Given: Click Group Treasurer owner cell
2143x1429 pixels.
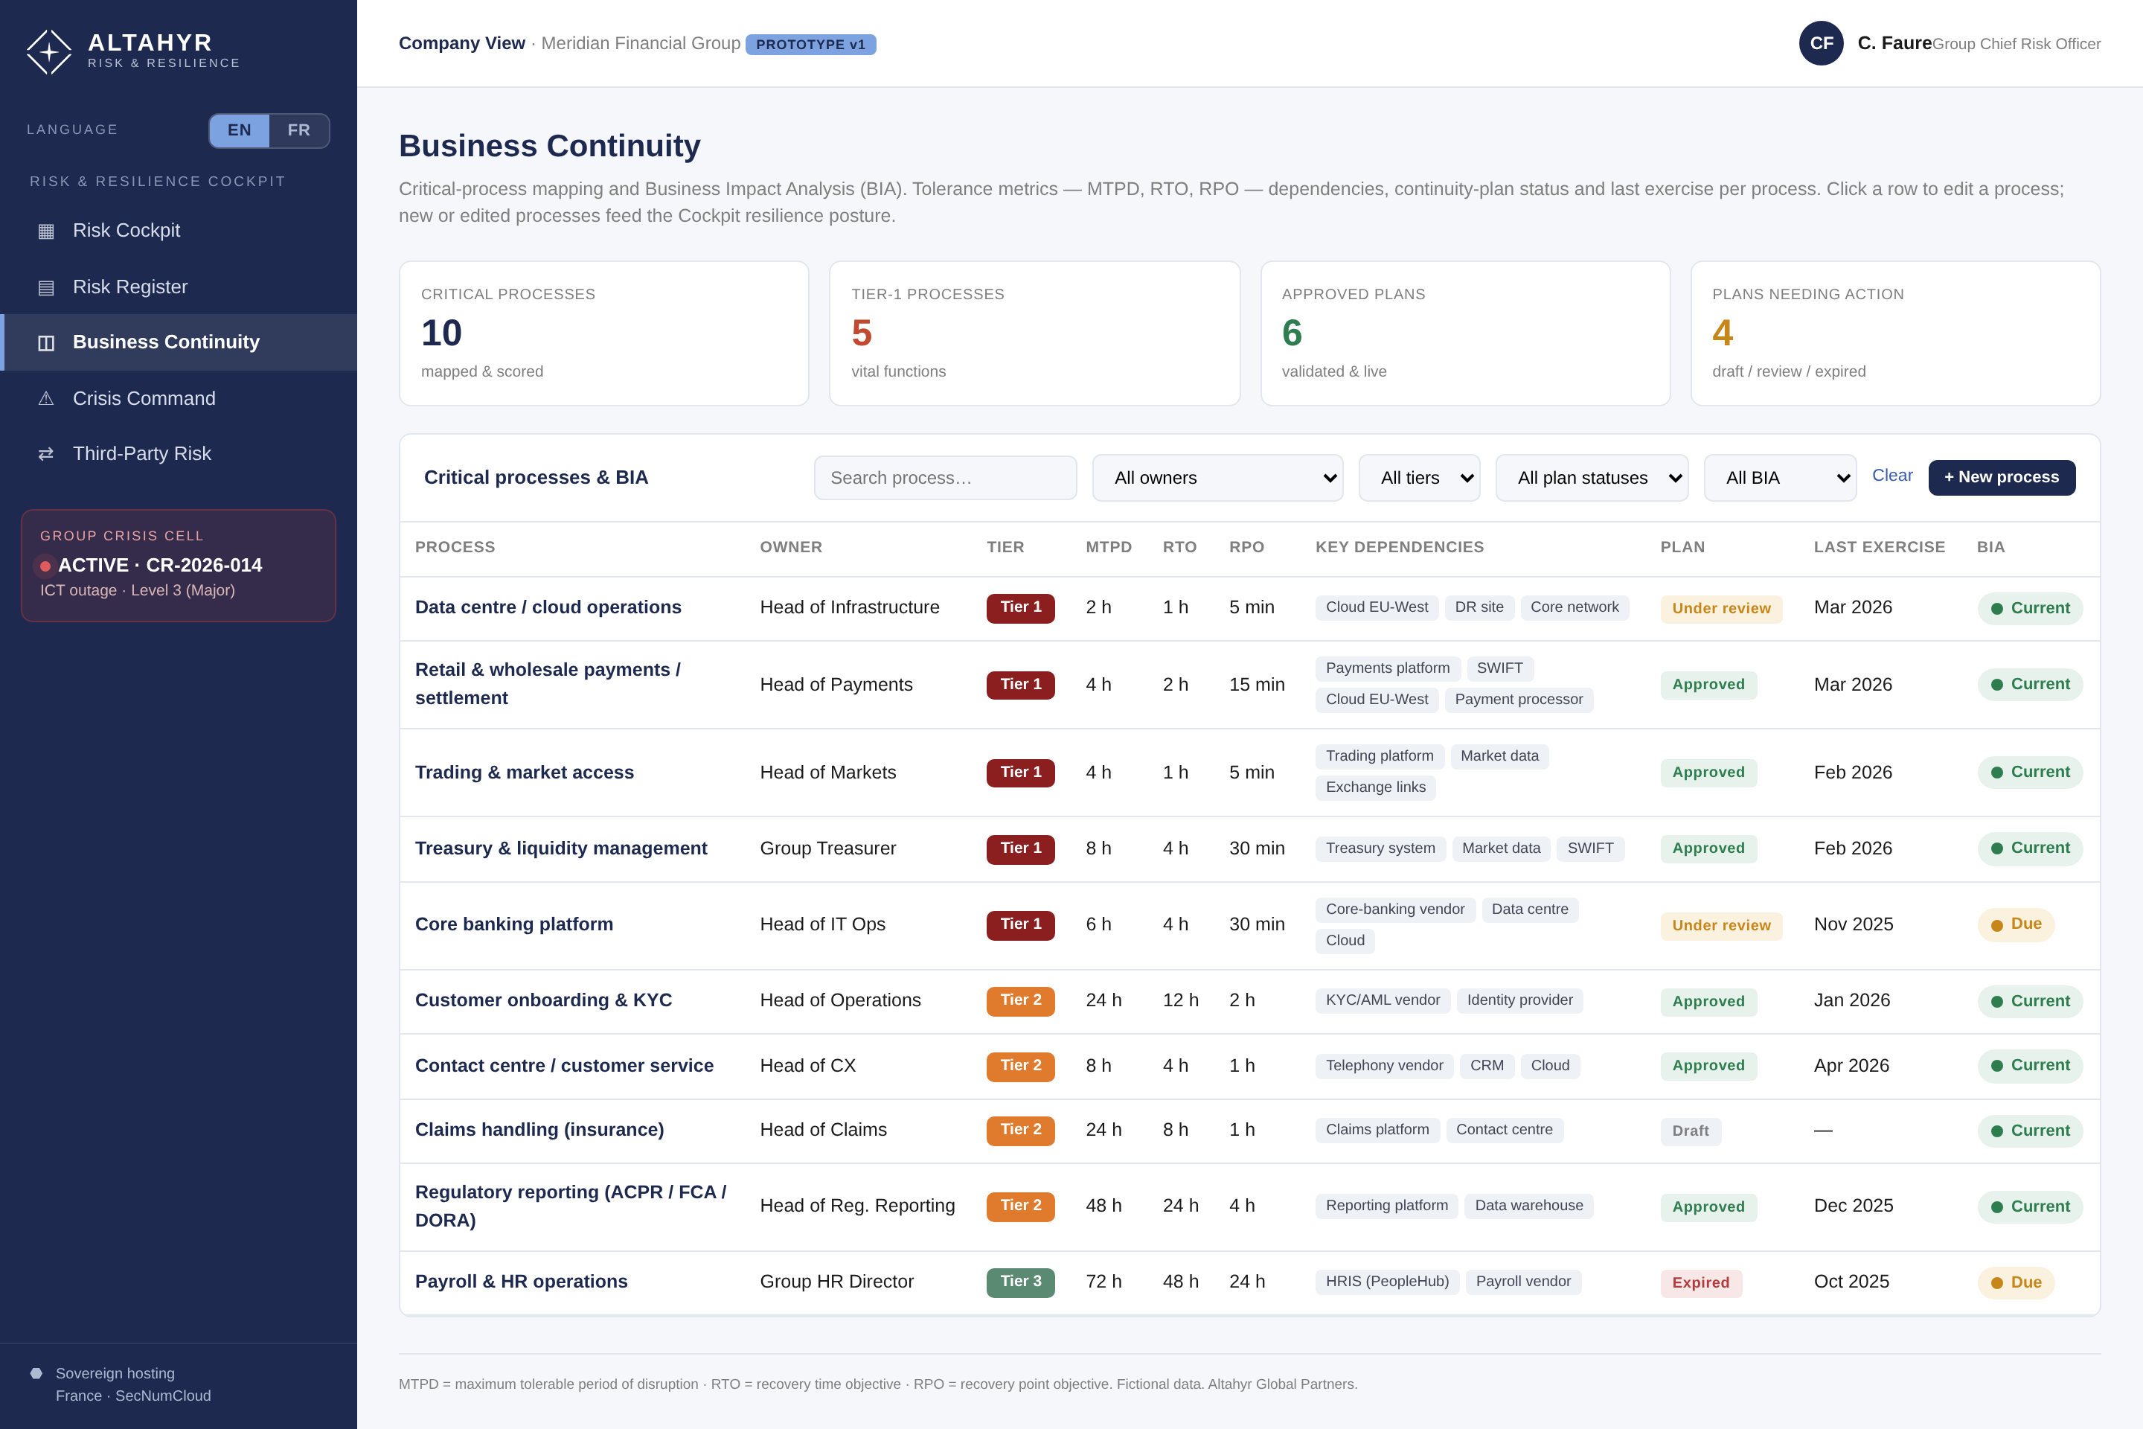Looking at the screenshot, I should [827, 848].
